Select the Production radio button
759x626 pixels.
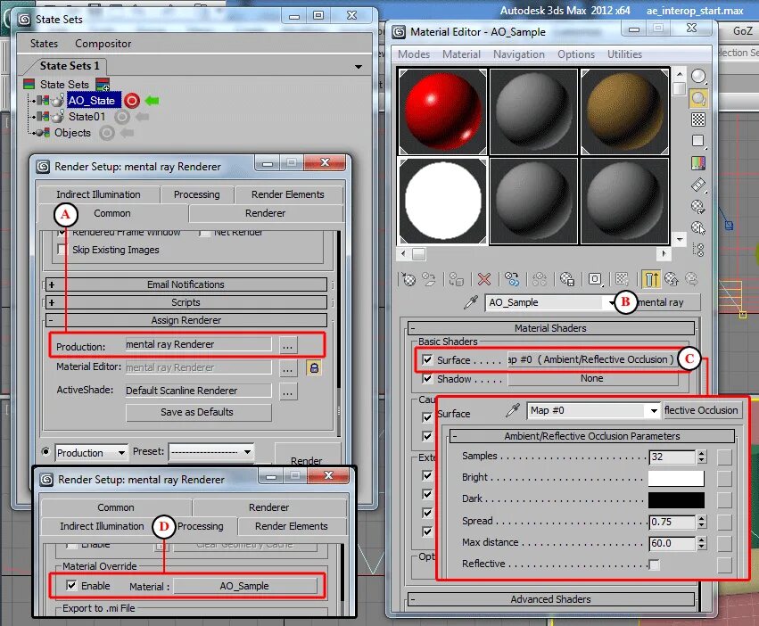click(46, 452)
